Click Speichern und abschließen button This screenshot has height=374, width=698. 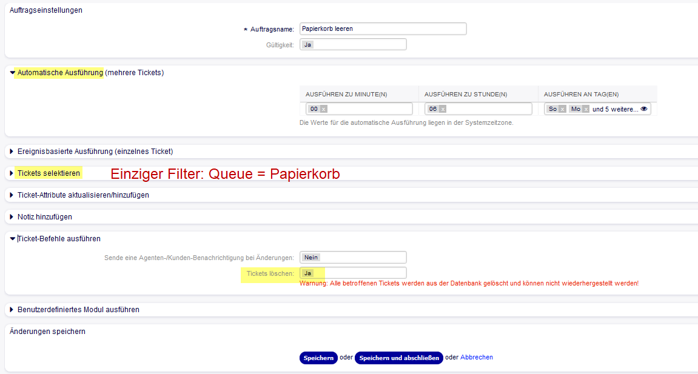[x=398, y=358]
